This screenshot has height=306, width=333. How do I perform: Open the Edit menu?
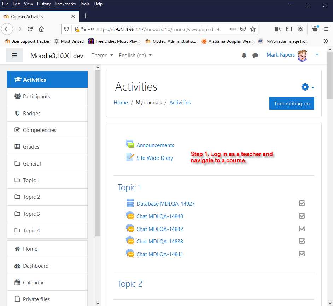pyautogui.click(x=16, y=4)
